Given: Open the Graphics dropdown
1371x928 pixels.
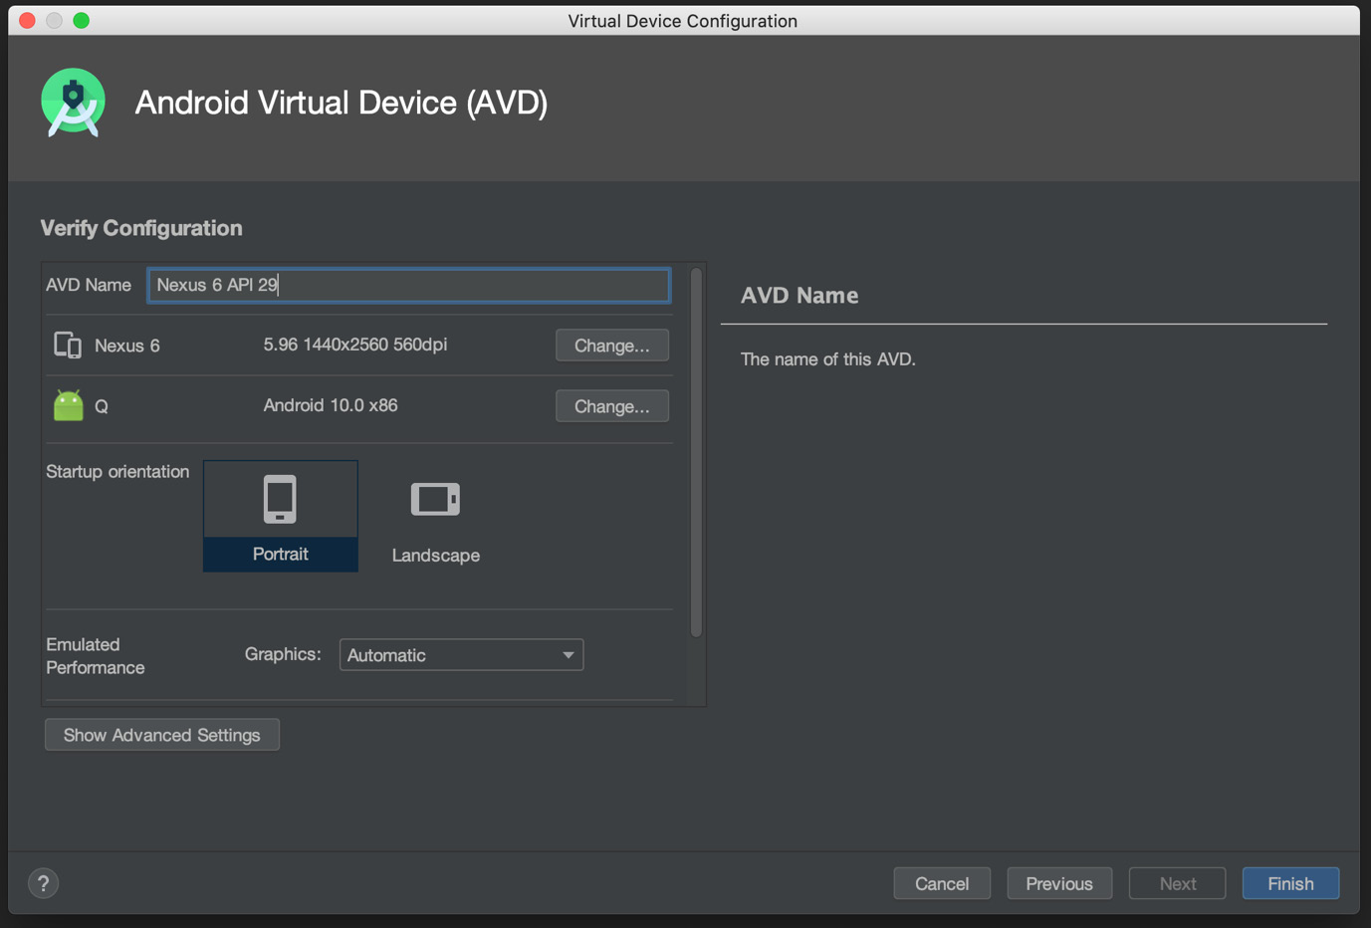Looking at the screenshot, I should (461, 655).
